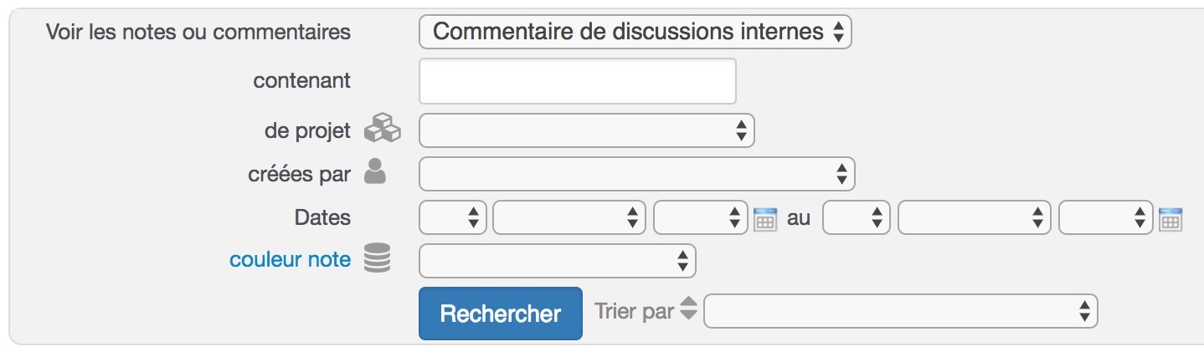Click the database stack icon beside couleur note
The height and width of the screenshot is (357, 1204).
[x=377, y=258]
